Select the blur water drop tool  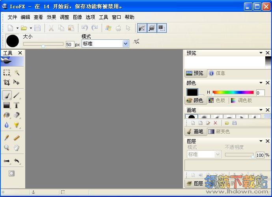[x=7, y=125]
